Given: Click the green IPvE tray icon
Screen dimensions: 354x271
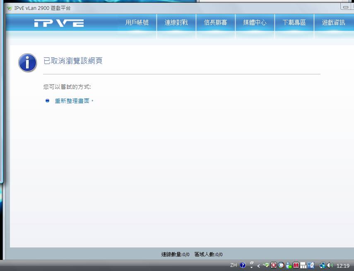Looking at the screenshot, I should pos(266,265).
